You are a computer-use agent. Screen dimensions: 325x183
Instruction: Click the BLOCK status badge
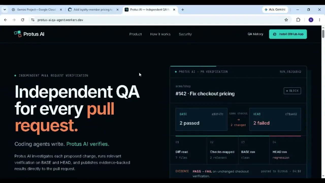(x=292, y=91)
